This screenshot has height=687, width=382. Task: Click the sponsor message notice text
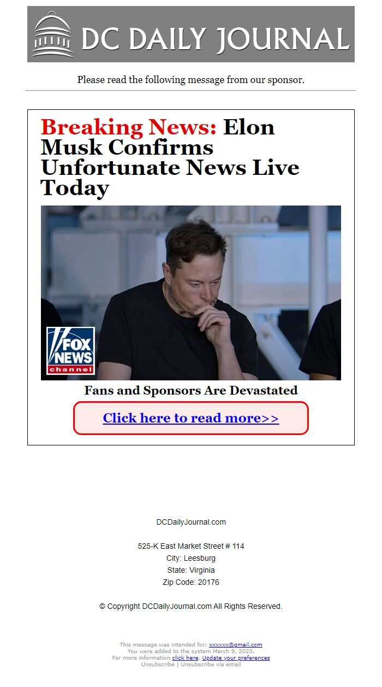[x=191, y=80]
